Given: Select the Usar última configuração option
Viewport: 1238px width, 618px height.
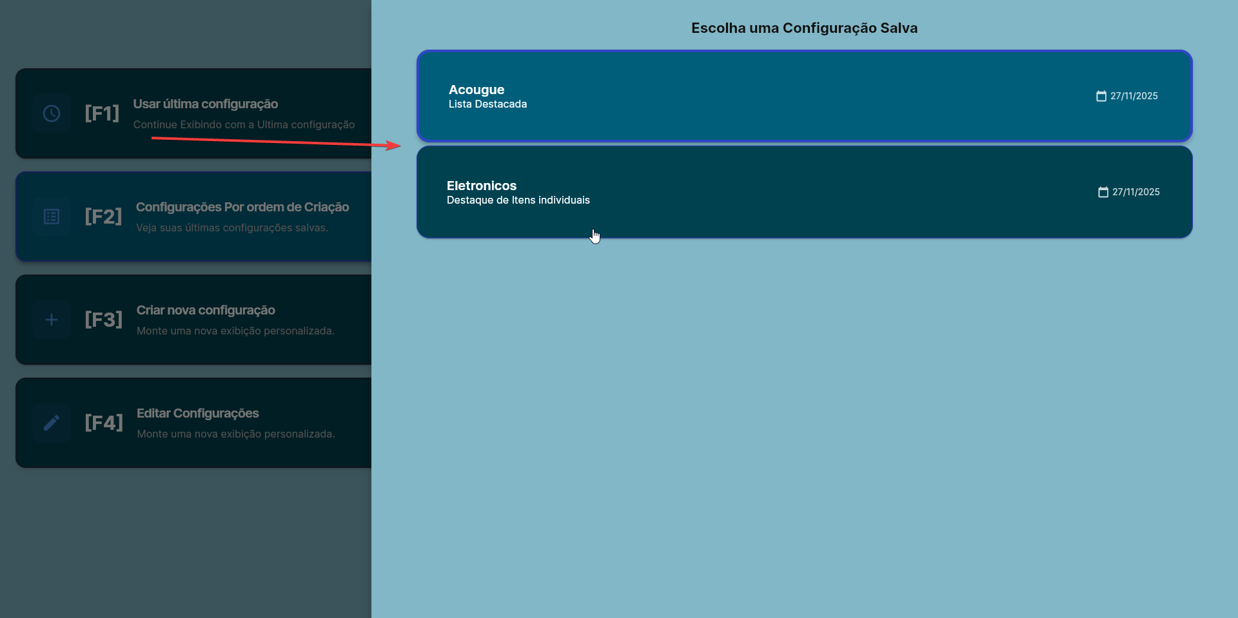Looking at the screenshot, I should click(205, 104).
